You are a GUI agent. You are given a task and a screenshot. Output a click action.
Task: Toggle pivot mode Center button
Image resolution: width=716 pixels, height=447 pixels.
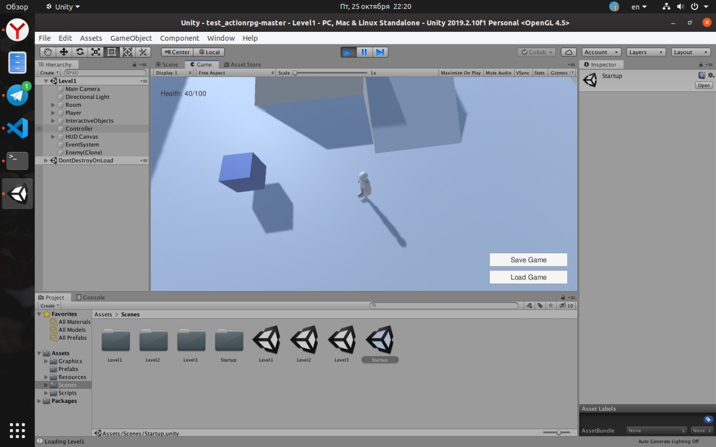177,52
